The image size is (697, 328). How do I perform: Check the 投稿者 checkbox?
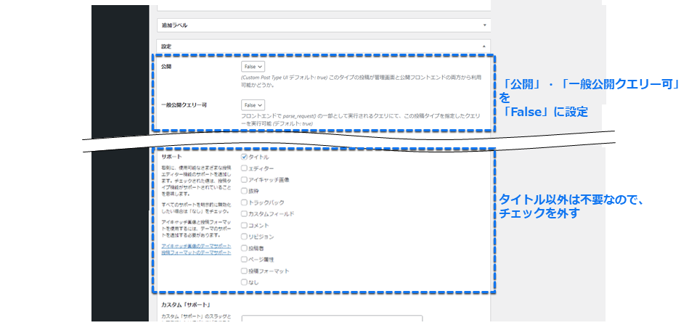coord(245,248)
